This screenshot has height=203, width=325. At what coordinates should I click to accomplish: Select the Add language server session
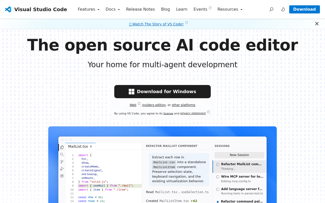pos(240,191)
